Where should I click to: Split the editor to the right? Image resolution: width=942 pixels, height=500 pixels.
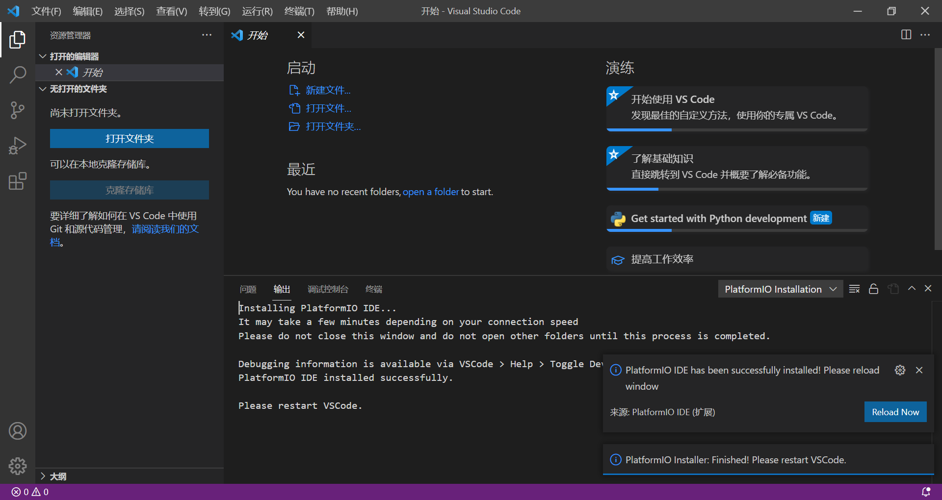906,35
